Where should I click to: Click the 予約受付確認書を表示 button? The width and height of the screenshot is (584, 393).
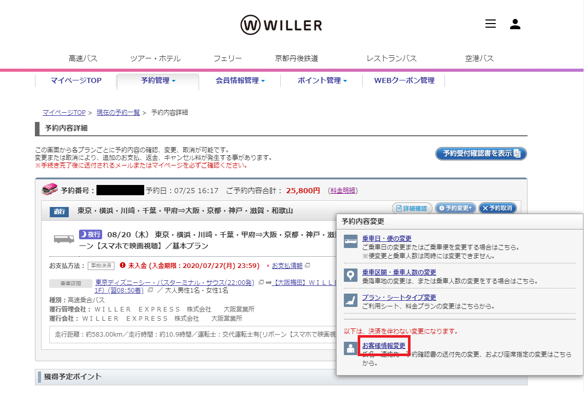tap(481, 154)
